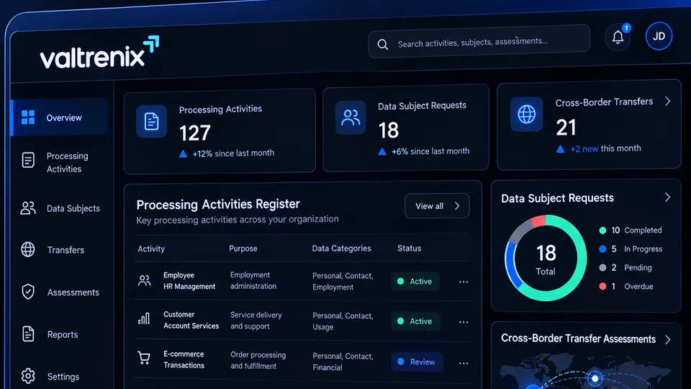Click '+12% since last month' text
This screenshot has height=389, width=691.
click(233, 153)
